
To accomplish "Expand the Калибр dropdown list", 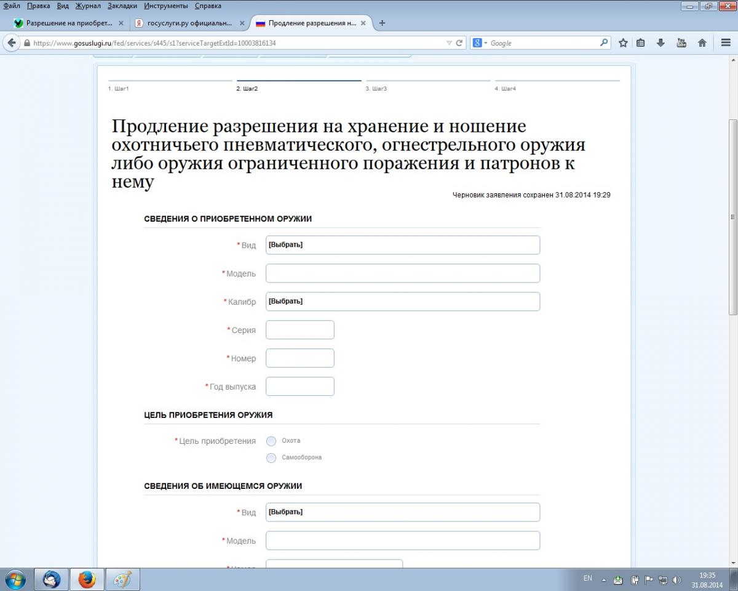I will click(x=402, y=302).
